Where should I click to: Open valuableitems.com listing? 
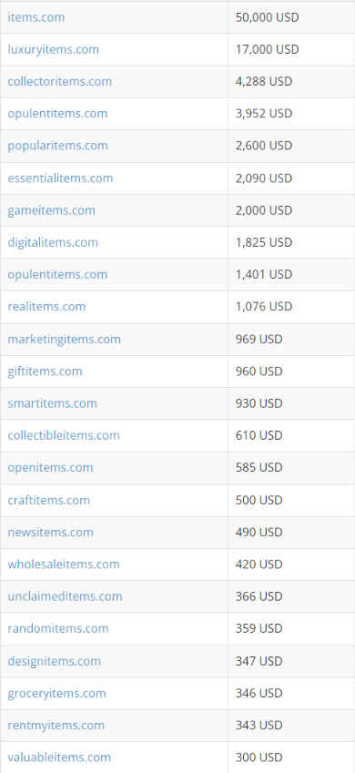click(59, 758)
